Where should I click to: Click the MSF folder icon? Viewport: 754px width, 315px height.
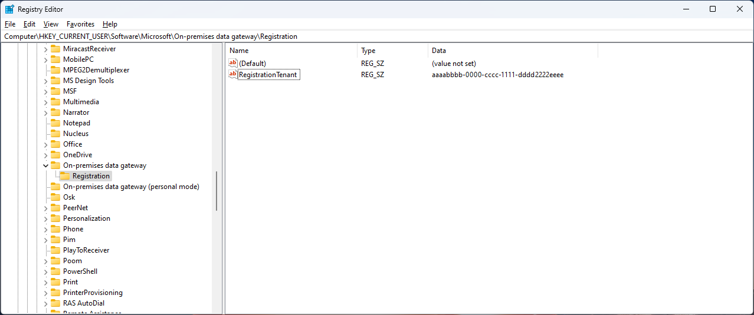tap(55, 91)
